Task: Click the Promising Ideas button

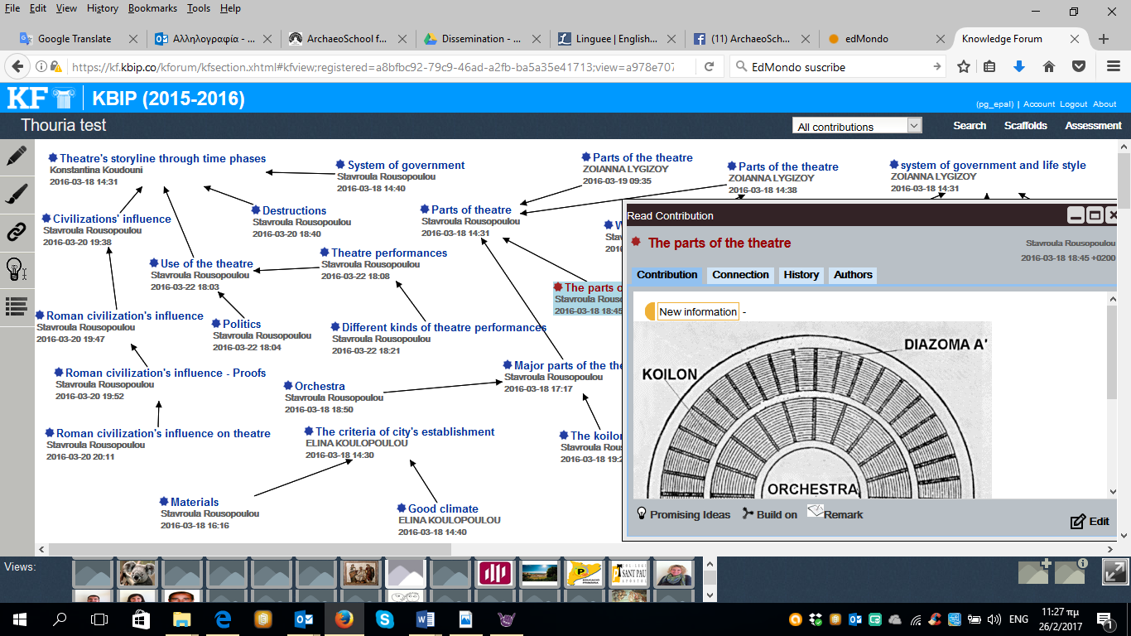Action: pyautogui.click(x=683, y=514)
